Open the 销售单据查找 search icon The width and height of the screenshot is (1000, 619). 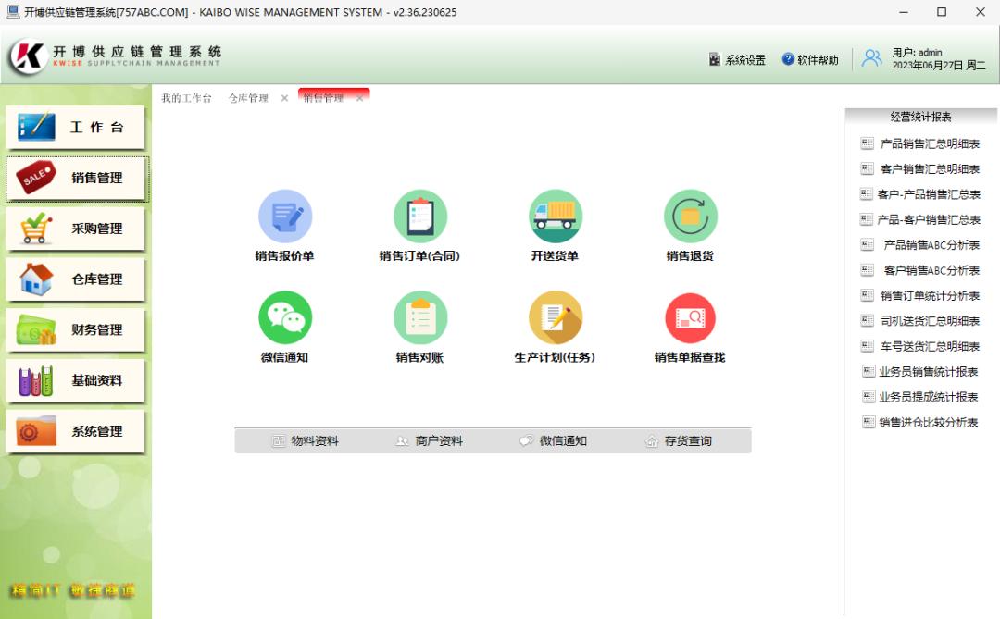pyautogui.click(x=690, y=317)
